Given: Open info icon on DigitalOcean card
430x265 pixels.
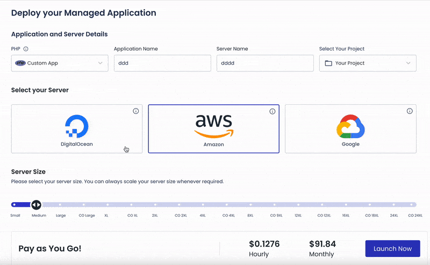Looking at the screenshot, I should point(136,111).
